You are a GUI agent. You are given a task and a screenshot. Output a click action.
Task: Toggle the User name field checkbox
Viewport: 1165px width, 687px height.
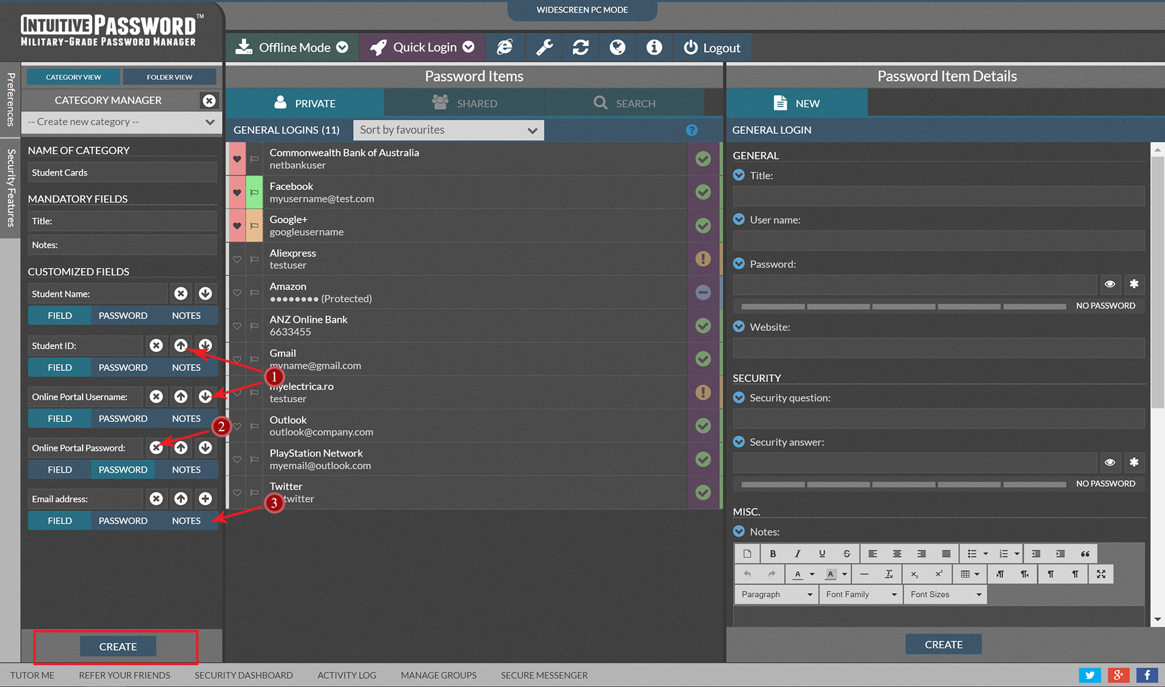click(x=738, y=220)
